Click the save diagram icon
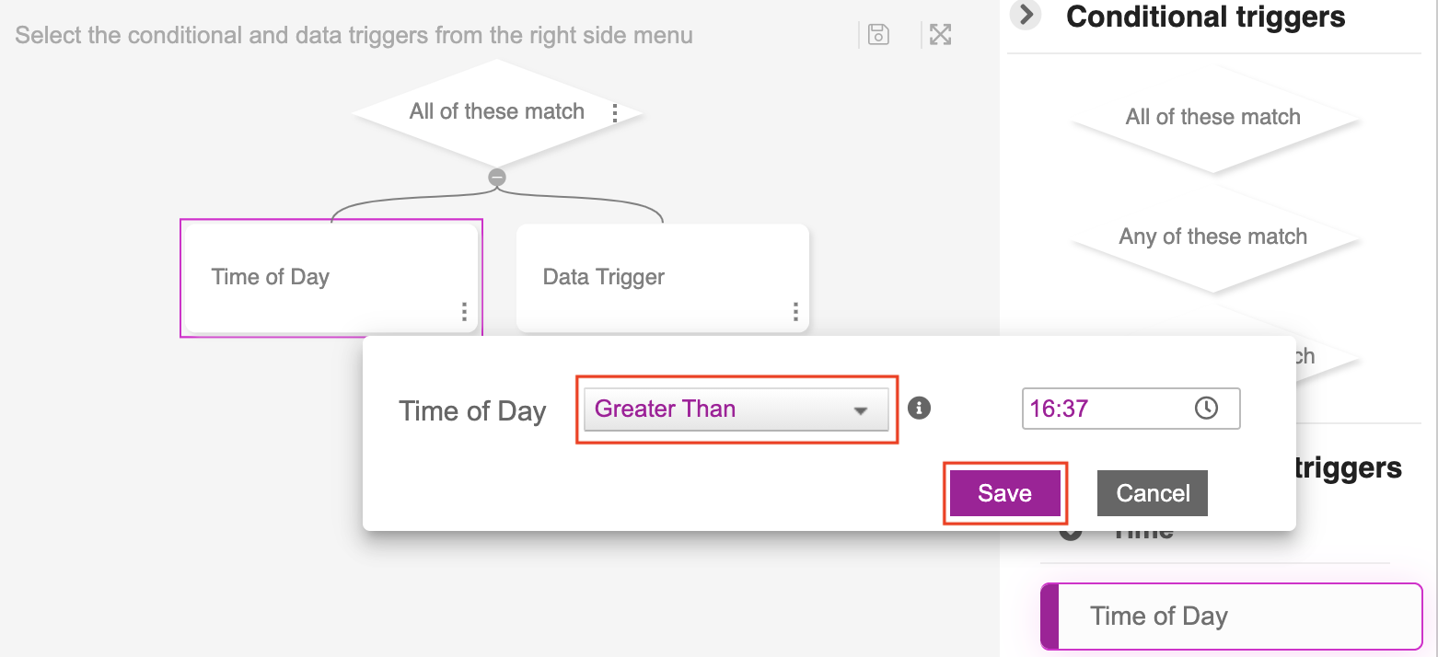 click(878, 35)
